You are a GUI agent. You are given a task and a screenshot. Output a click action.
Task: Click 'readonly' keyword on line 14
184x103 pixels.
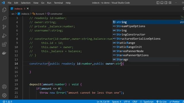click(68, 64)
